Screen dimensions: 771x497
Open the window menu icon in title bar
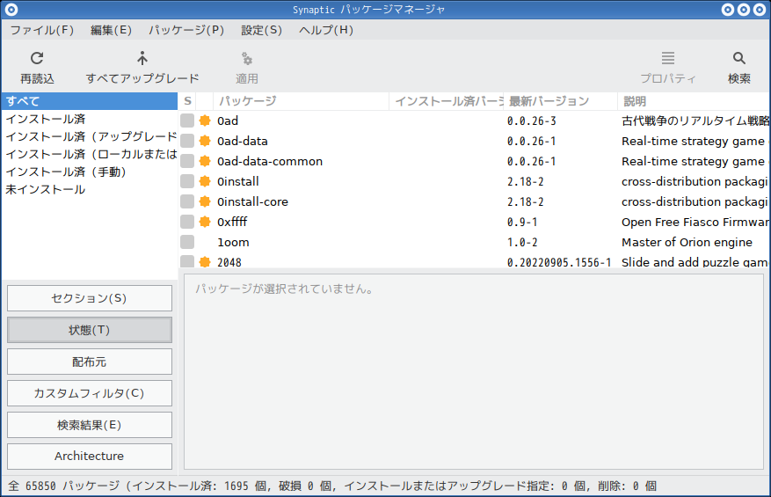tap(11, 10)
